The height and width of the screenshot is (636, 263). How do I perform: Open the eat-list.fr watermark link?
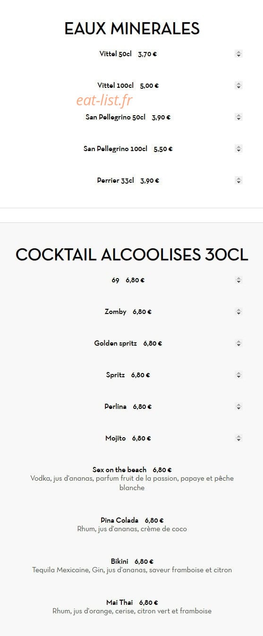[x=104, y=101]
